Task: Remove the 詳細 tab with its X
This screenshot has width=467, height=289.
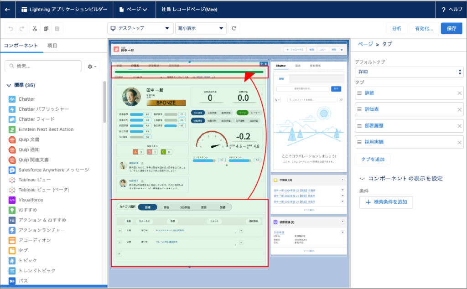Action: point(460,93)
